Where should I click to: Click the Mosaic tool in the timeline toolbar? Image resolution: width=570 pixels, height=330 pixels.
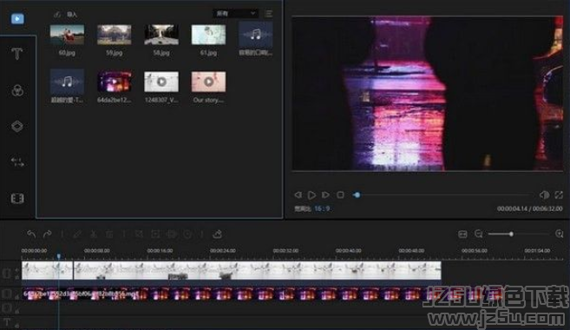[155, 234]
